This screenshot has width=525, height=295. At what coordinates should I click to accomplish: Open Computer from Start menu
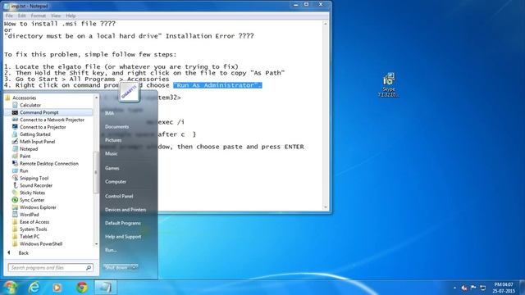[x=116, y=182]
